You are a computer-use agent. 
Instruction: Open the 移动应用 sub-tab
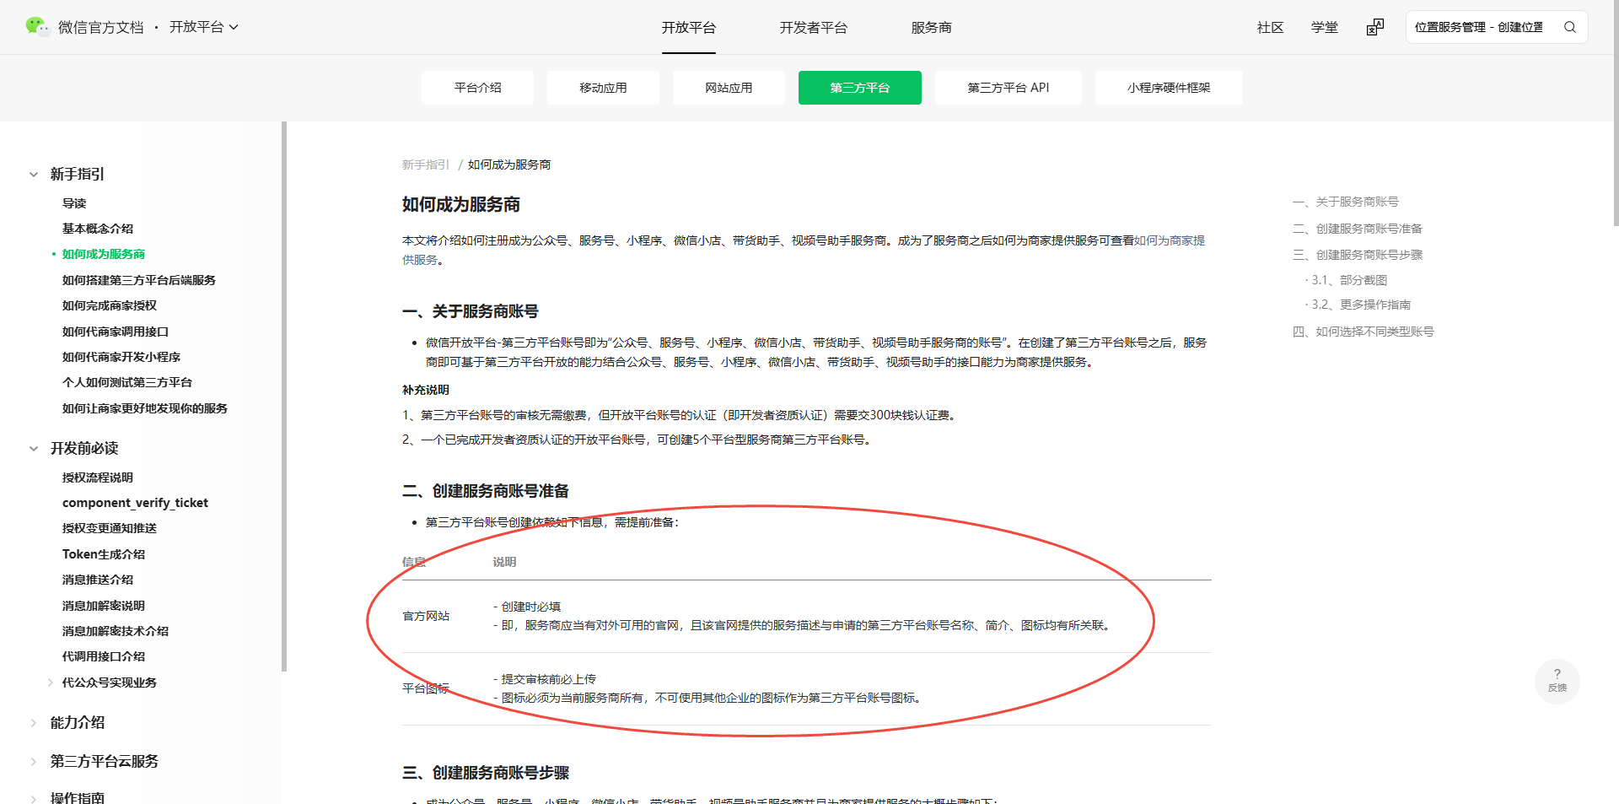click(x=603, y=88)
